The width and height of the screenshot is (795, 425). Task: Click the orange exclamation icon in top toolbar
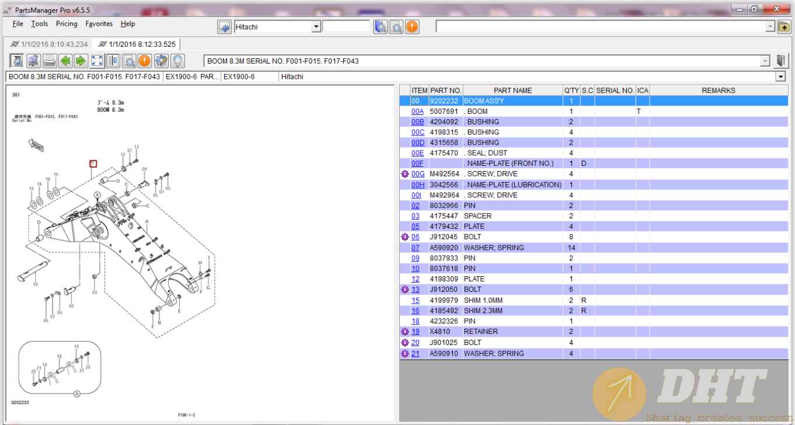[x=412, y=27]
